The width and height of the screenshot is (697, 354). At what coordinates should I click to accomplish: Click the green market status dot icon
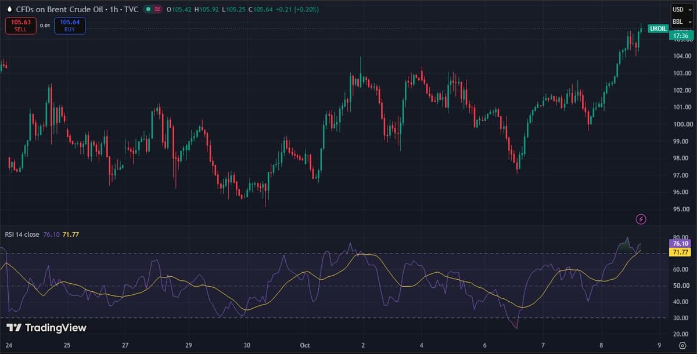(x=148, y=9)
